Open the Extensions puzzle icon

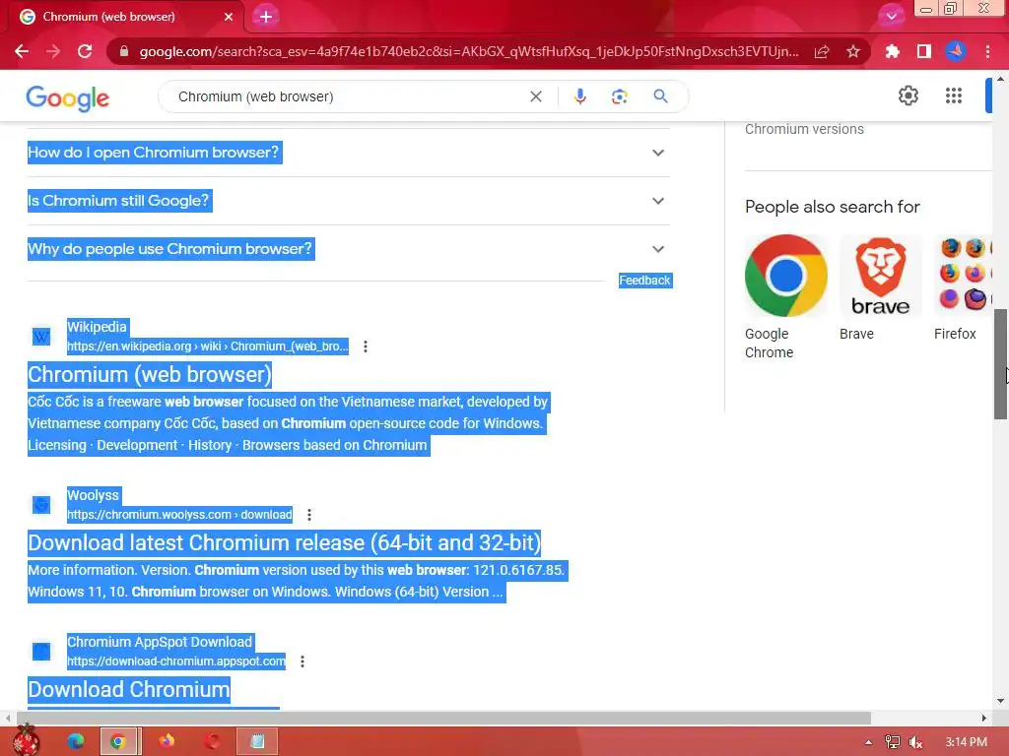click(x=893, y=51)
